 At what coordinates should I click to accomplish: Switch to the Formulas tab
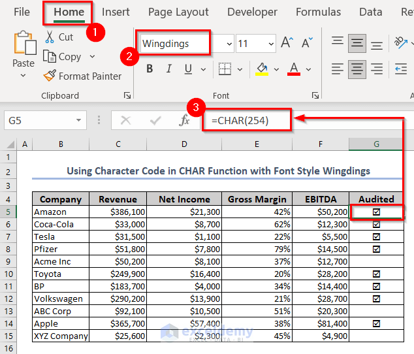tap(318, 12)
